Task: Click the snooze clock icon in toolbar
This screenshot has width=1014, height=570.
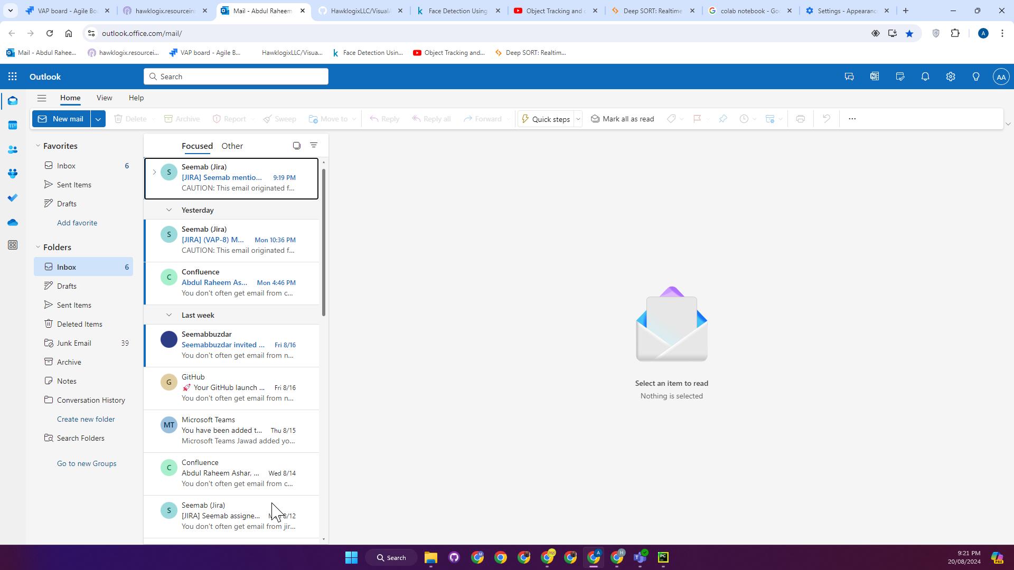Action: [744, 119]
